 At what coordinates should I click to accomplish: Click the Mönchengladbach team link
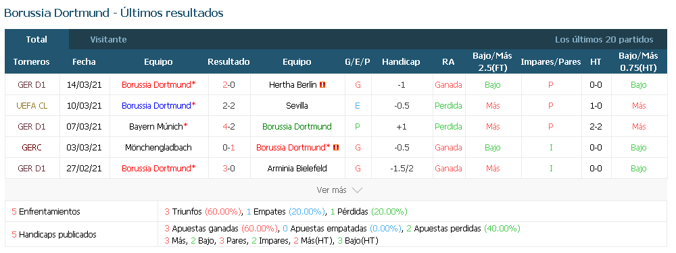pyautogui.click(x=158, y=147)
